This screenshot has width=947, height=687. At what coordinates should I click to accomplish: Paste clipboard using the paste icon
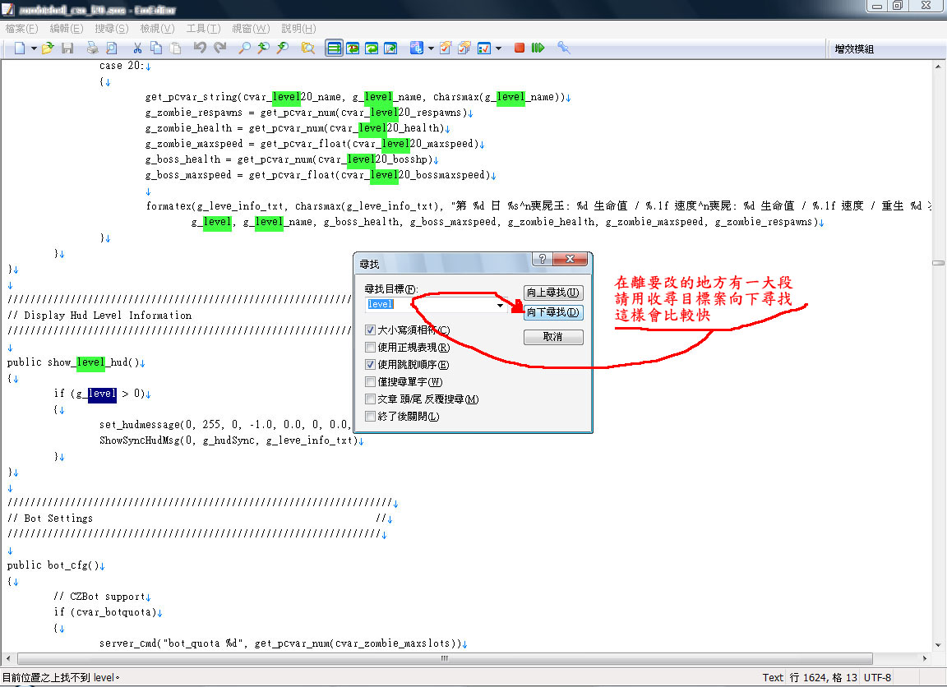175,48
